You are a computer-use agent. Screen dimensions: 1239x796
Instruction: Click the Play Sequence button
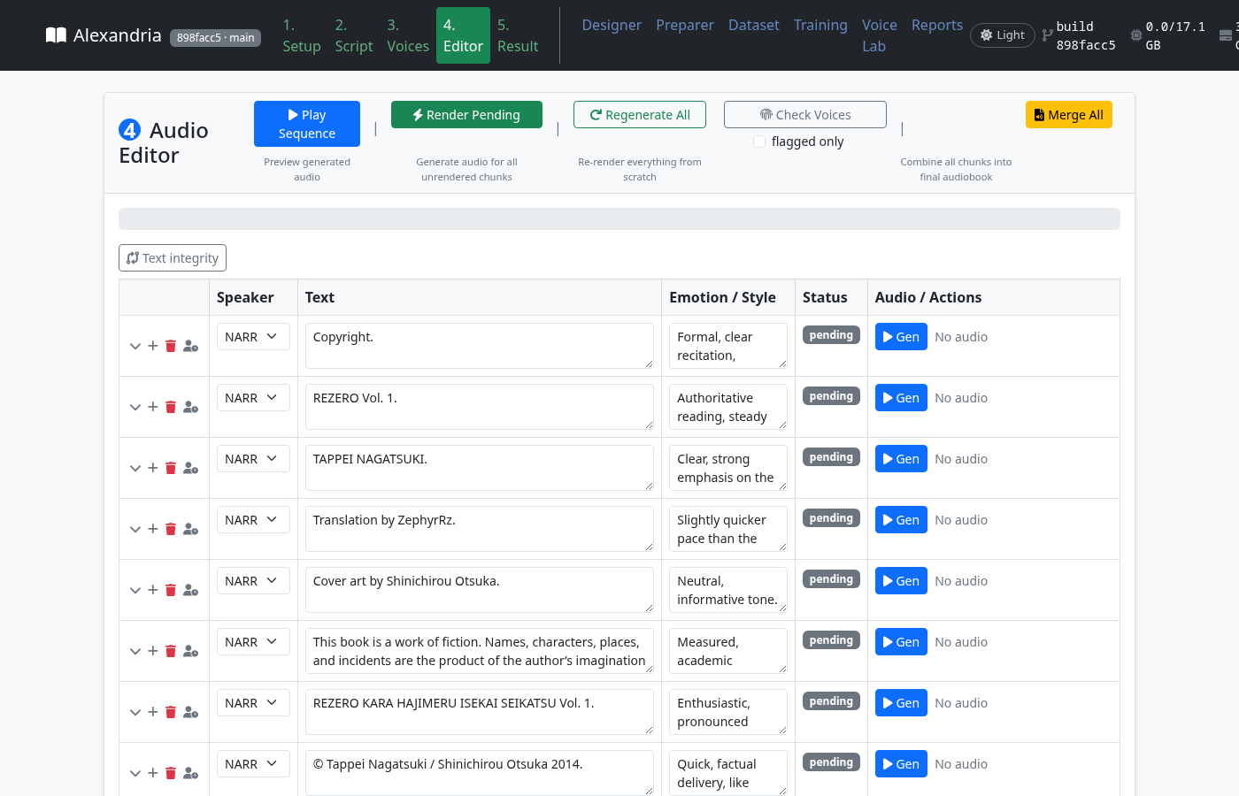pos(307,124)
